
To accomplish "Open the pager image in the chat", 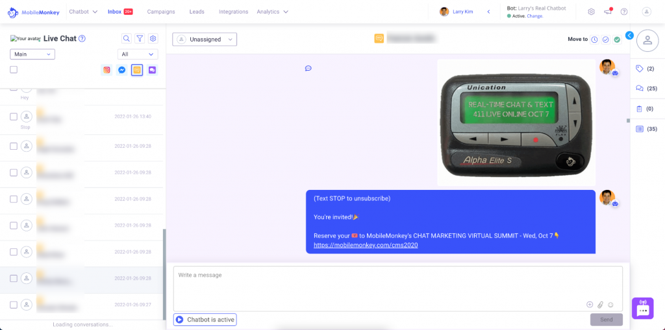I will (x=516, y=123).
